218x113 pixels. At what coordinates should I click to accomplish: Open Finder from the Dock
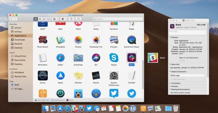46,109
